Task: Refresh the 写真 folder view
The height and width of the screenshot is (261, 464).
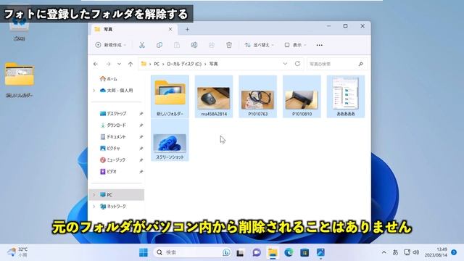Action: pos(297,64)
